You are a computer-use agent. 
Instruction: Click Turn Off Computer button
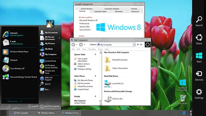50,106
